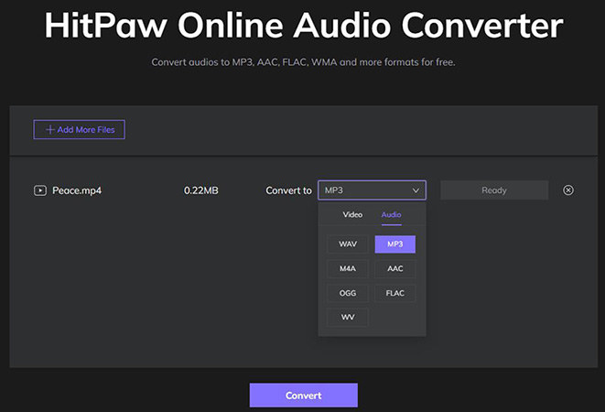605x412 pixels.
Task: Start conversion with the Convert button
Action: [304, 395]
